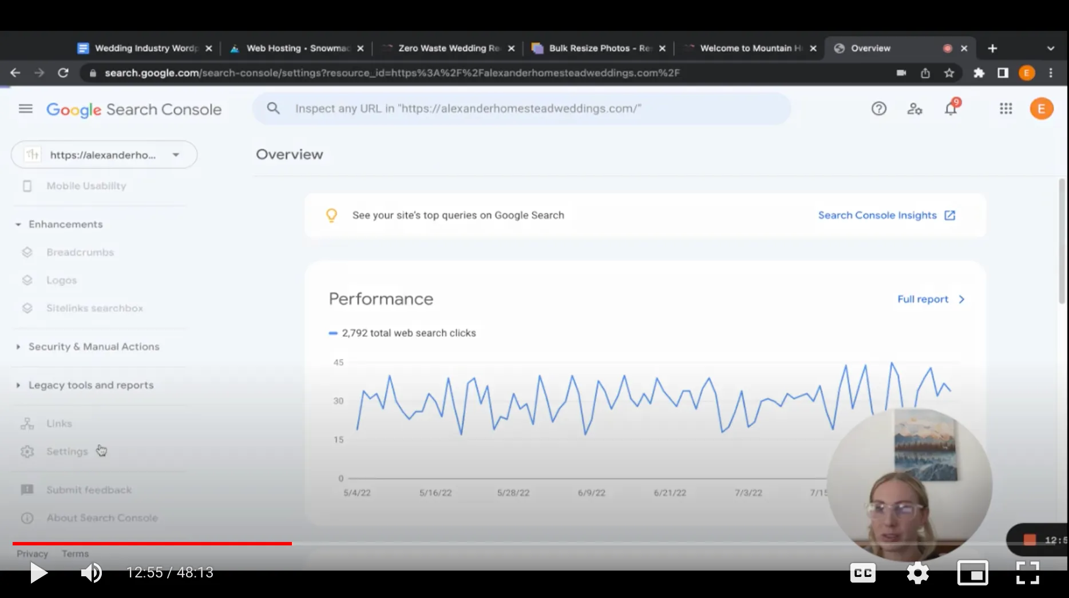
Task: Click the browser address bar URL
Action: coord(392,73)
